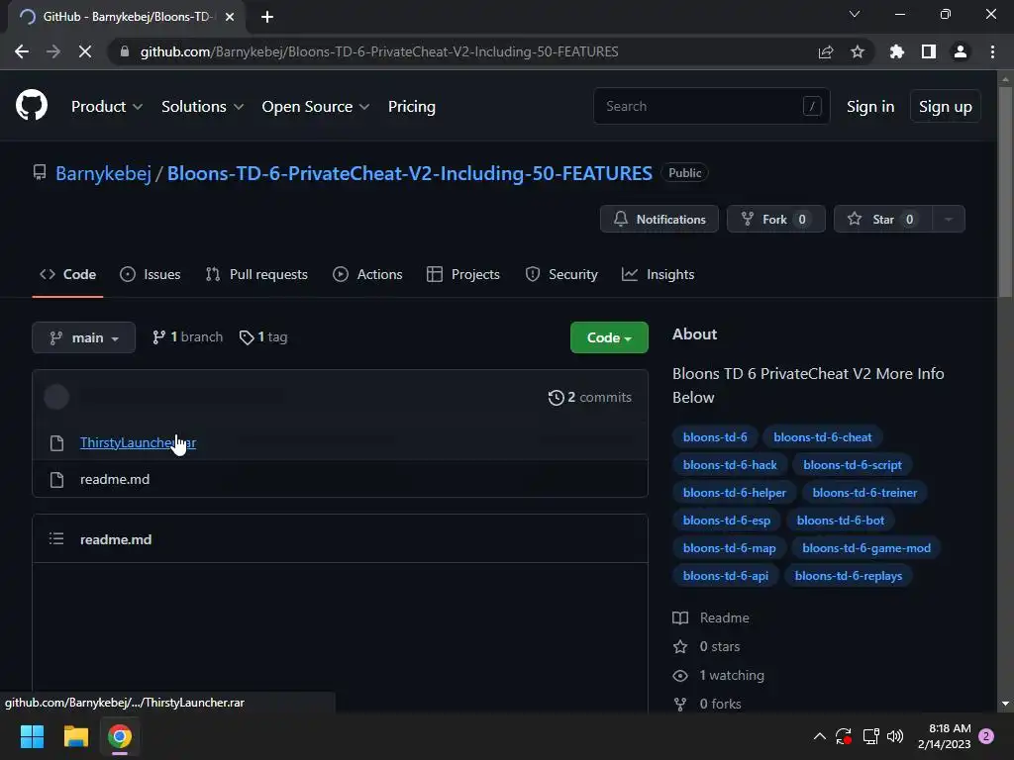View 0 stars link
Screen dimensions: 1014x760
(x=706, y=646)
